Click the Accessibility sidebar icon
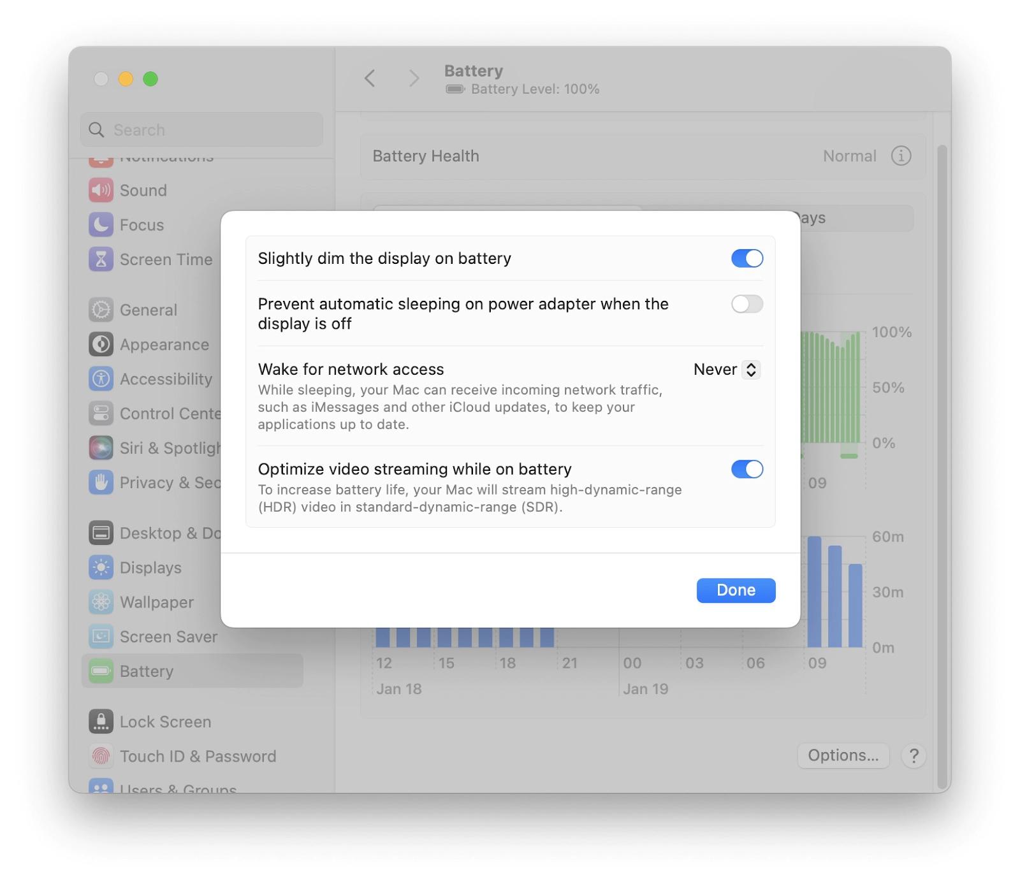 click(x=101, y=379)
